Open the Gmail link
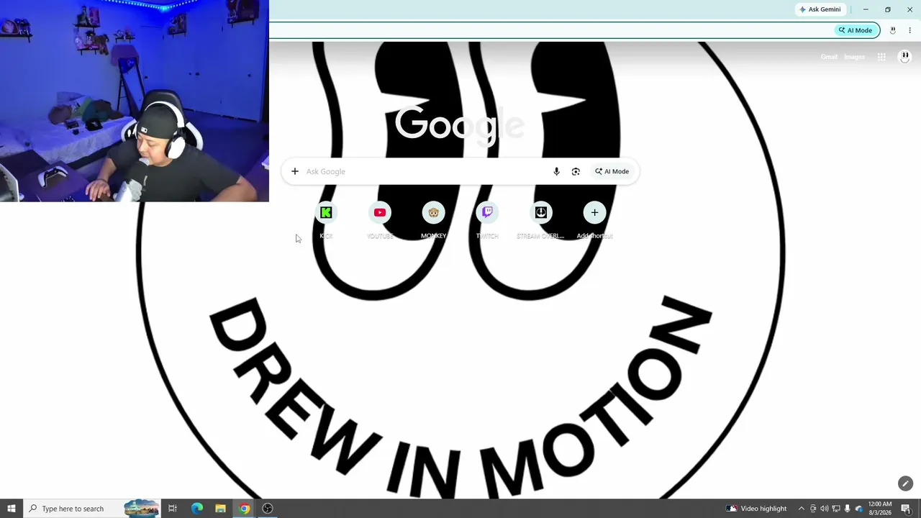 [829, 57]
